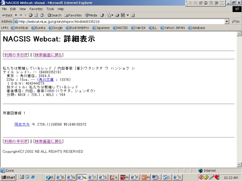Switch to the 'E.' taskbar window
This screenshot has width=242, height=181.
[50, 177]
